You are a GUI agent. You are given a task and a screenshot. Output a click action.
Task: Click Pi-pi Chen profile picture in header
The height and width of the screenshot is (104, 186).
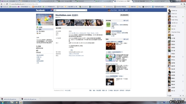(x=109, y=10)
